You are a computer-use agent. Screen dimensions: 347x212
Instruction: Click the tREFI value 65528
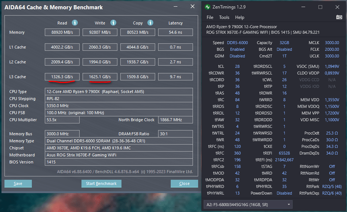tap(284, 153)
